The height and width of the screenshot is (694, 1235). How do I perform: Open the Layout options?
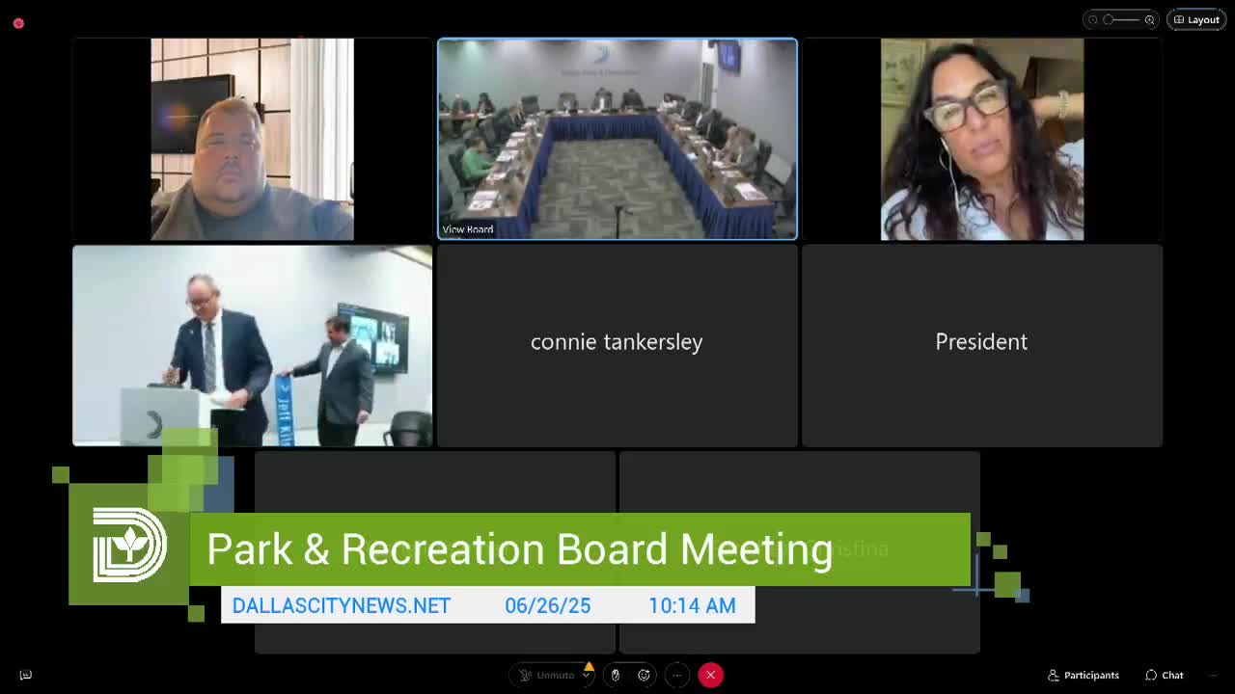click(x=1196, y=19)
